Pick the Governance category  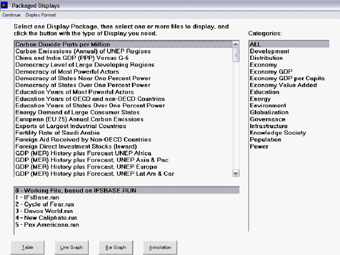267,119
